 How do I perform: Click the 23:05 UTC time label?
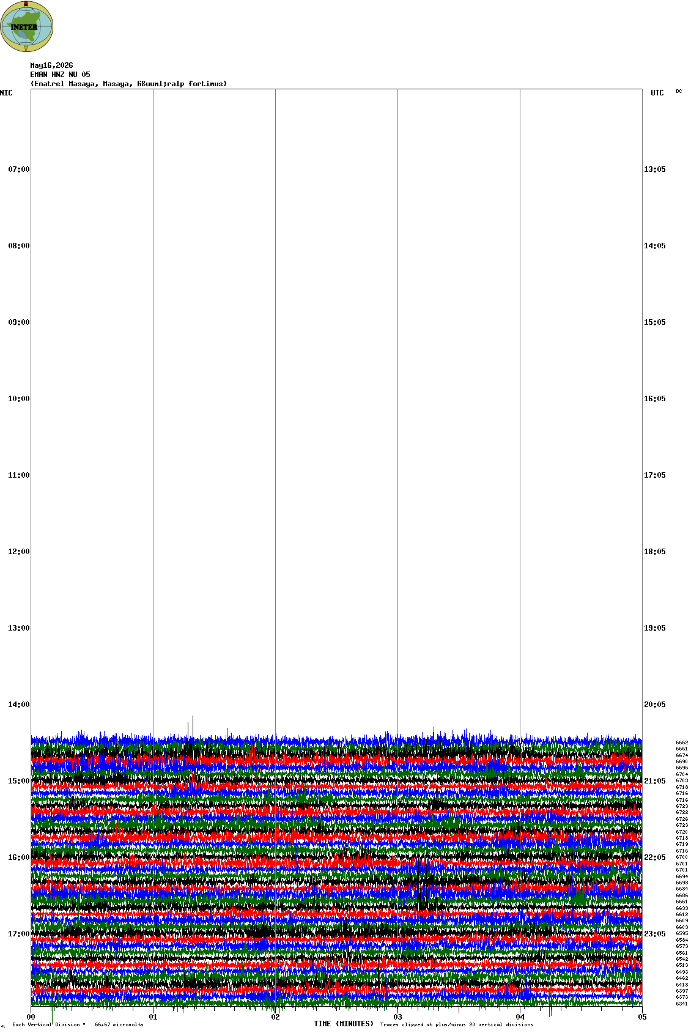pyautogui.click(x=655, y=934)
